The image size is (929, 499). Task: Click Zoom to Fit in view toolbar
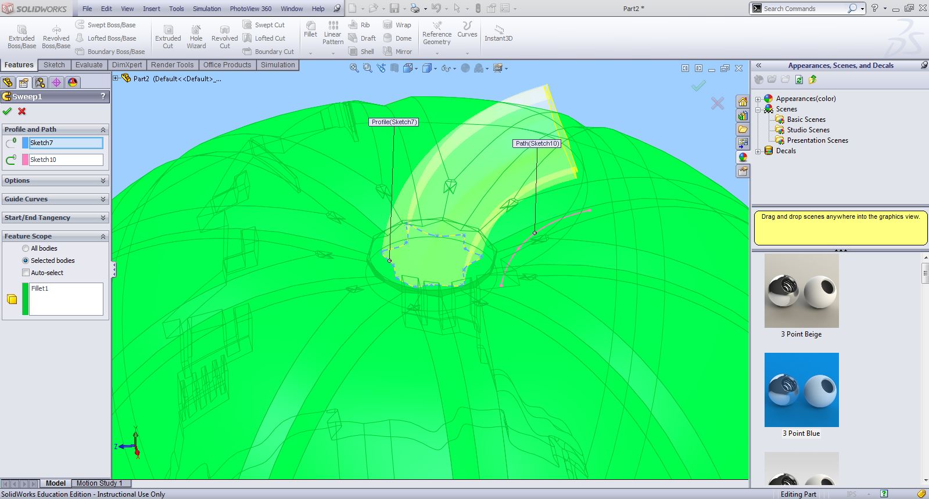click(x=354, y=68)
